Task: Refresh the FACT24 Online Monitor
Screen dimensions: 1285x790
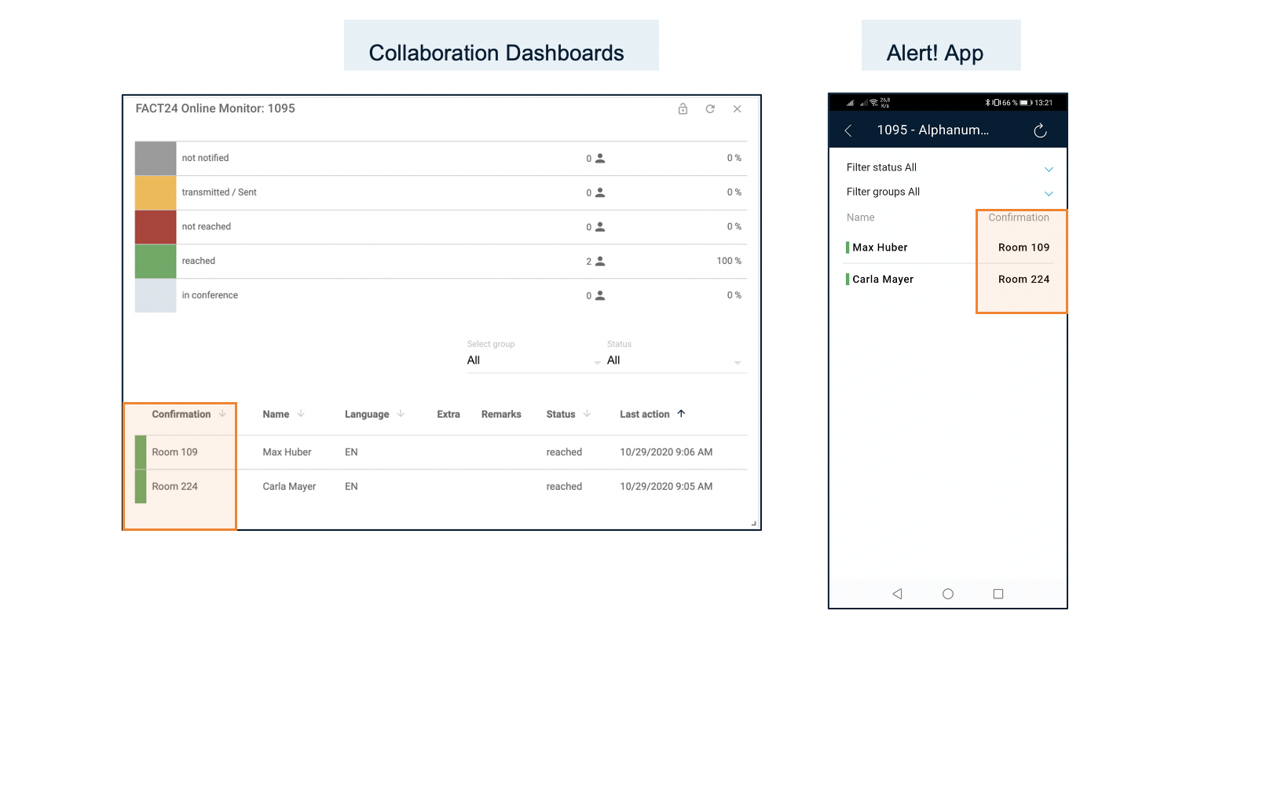Action: click(x=710, y=109)
